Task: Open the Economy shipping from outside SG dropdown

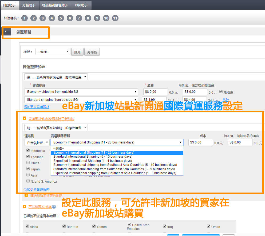Action: coord(81,92)
